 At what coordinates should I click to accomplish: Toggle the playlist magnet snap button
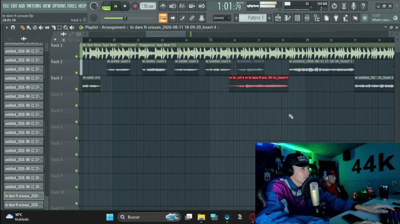(x=13, y=28)
